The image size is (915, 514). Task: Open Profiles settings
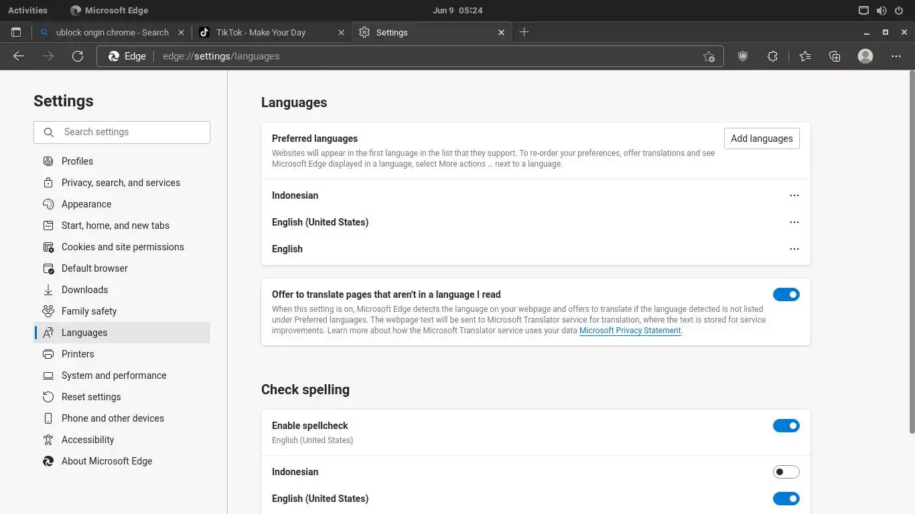point(122,161)
